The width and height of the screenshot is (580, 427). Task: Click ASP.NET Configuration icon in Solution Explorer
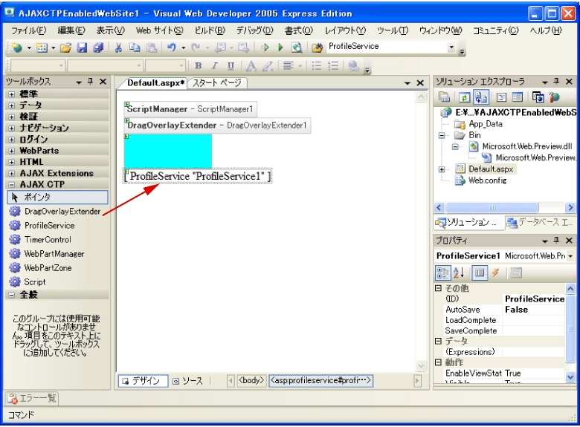pos(554,97)
